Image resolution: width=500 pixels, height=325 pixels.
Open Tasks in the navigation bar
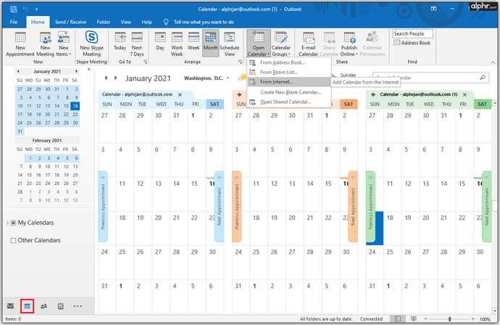pos(61,306)
